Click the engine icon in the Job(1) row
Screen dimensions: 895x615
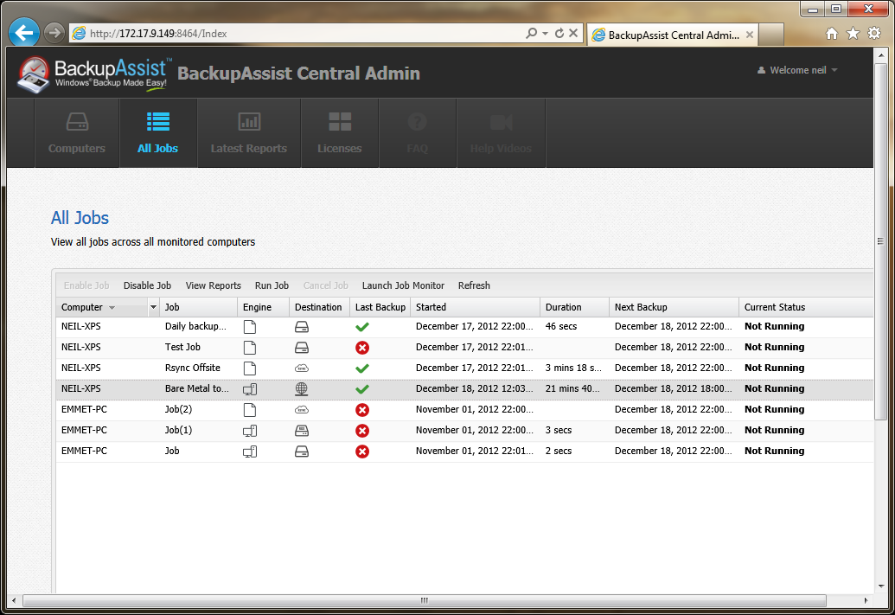(x=250, y=431)
